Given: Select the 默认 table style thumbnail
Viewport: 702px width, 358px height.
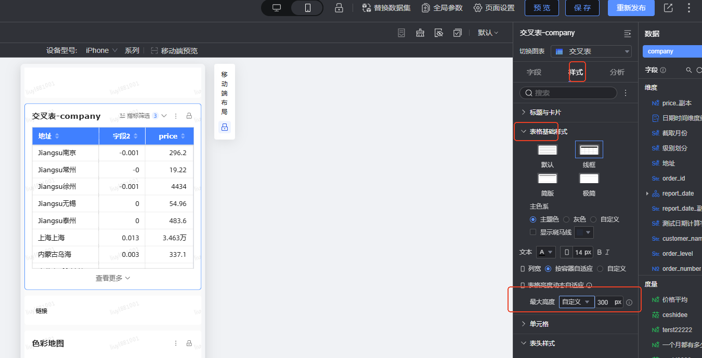Looking at the screenshot, I should pyautogui.click(x=547, y=150).
